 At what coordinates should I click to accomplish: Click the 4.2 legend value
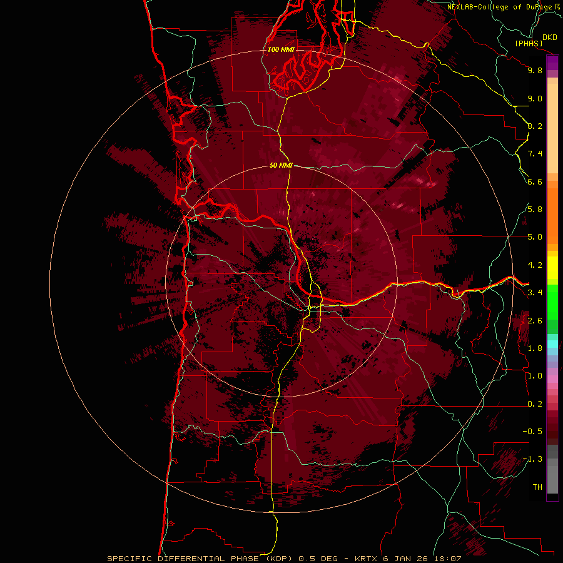coord(535,265)
